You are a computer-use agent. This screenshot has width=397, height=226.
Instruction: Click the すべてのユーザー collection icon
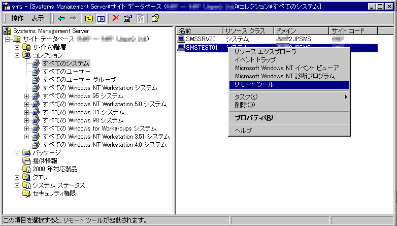[36, 72]
